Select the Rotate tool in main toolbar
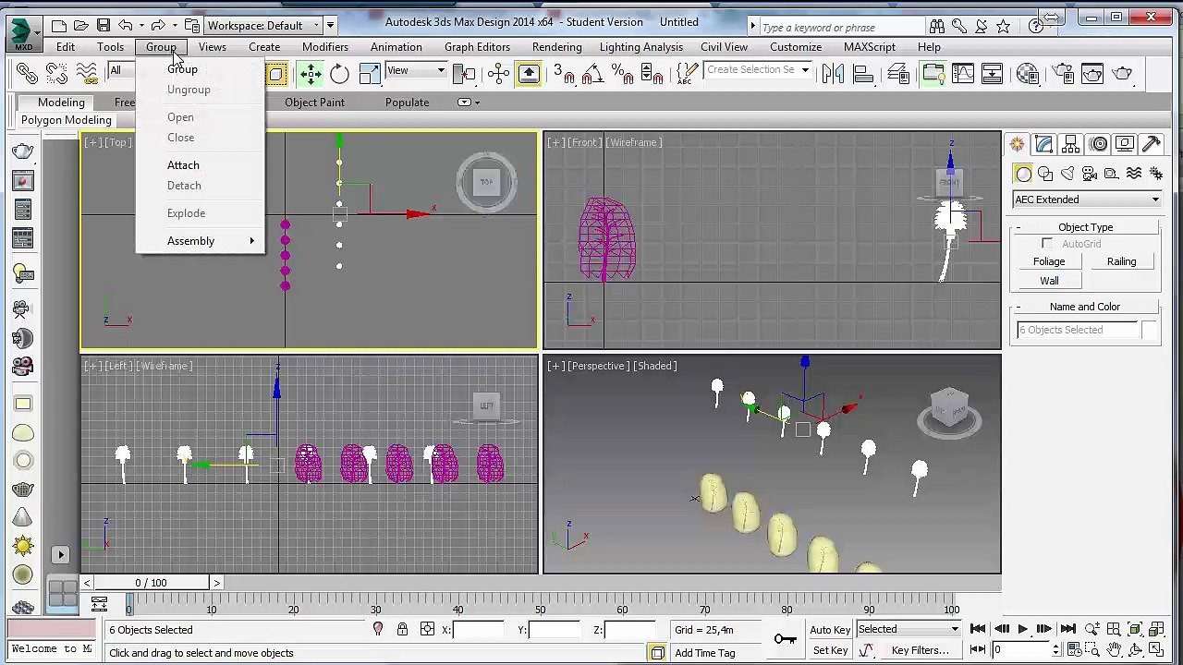 point(339,74)
